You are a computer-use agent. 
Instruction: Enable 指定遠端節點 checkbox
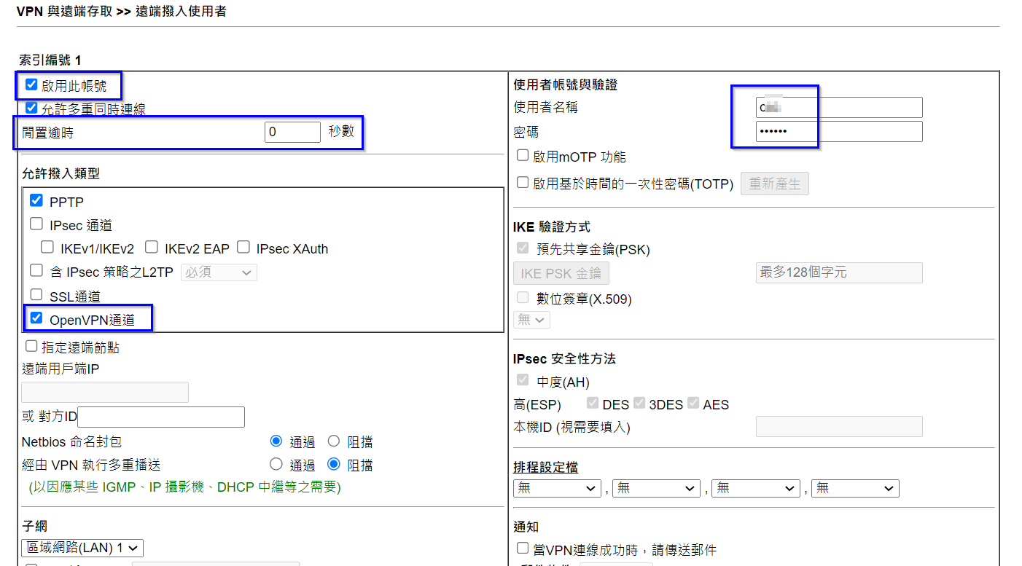coord(31,347)
